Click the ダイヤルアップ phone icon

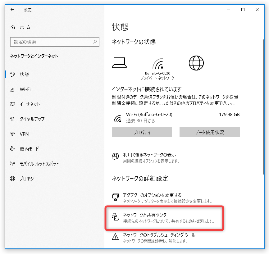[x=12, y=119]
